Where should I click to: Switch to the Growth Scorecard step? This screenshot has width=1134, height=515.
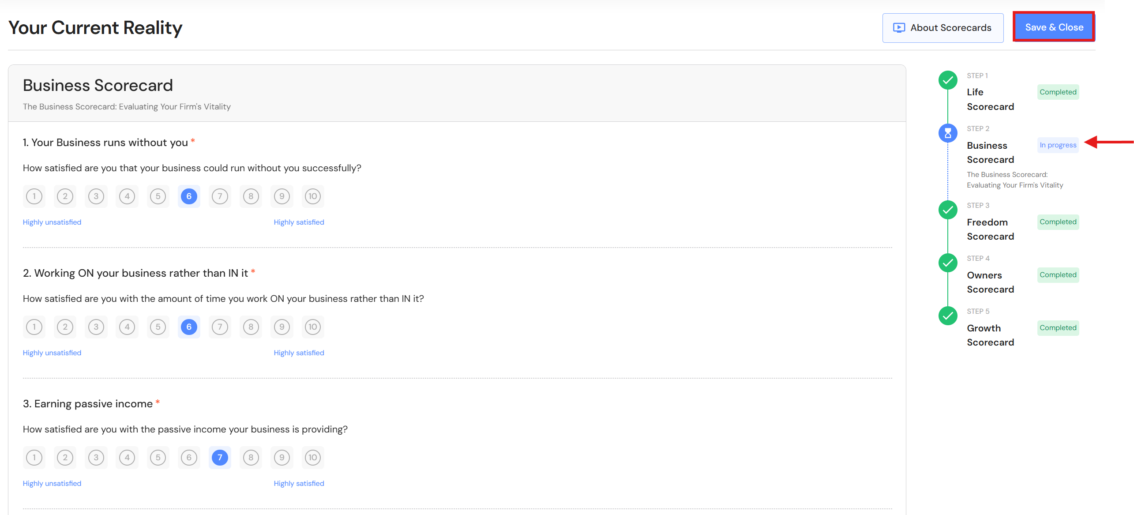[990, 335]
